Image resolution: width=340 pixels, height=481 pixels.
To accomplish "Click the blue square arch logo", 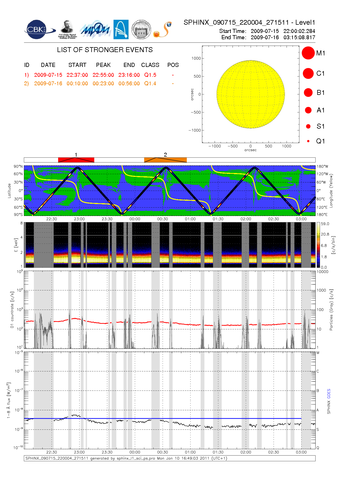I will [x=121, y=29].
